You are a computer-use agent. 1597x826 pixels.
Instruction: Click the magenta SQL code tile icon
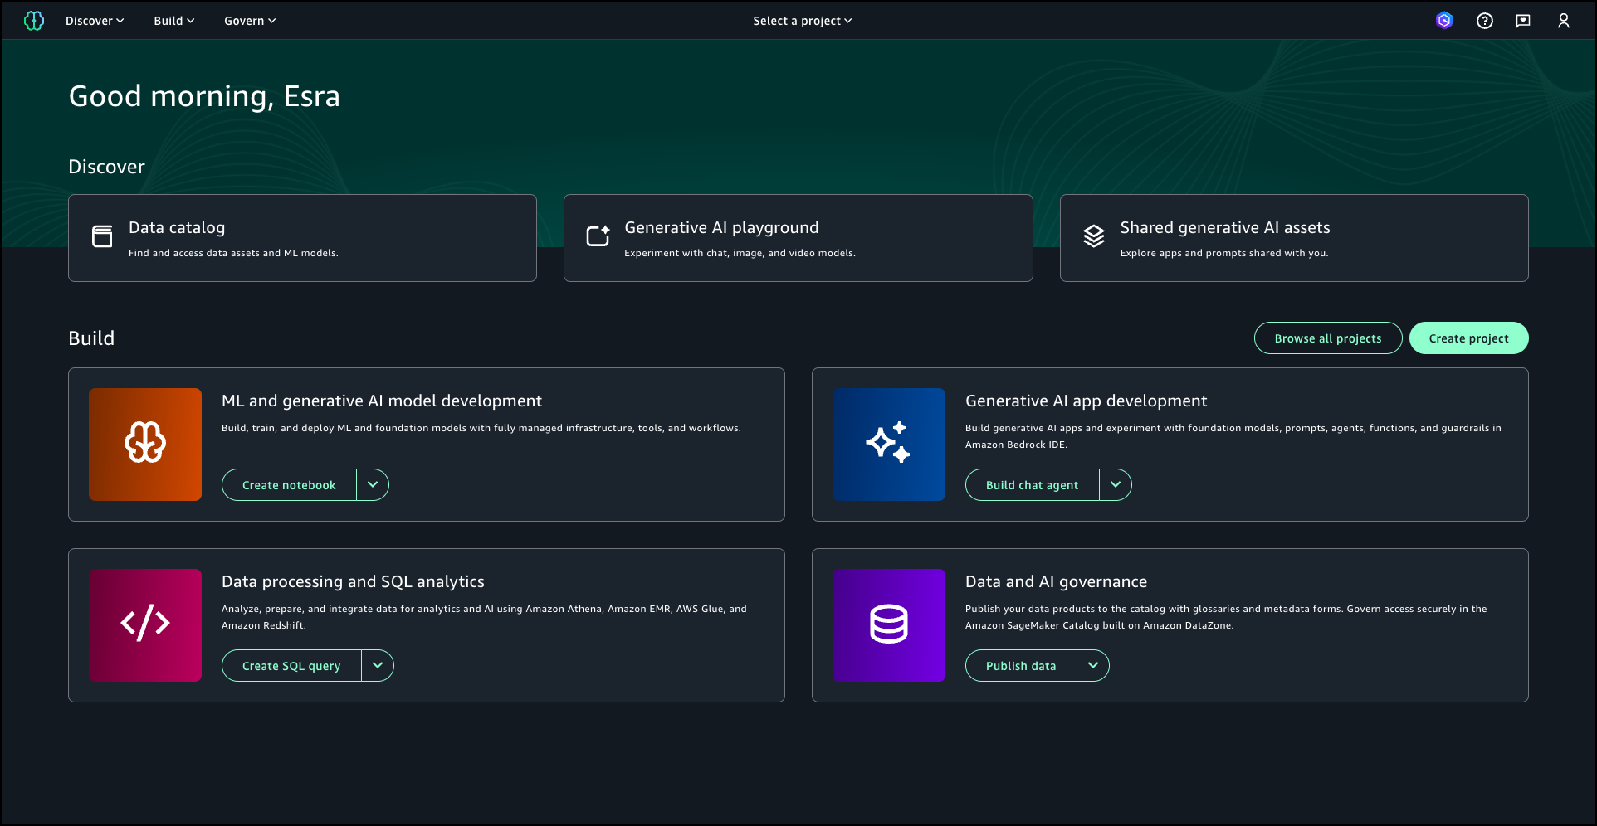coord(145,625)
